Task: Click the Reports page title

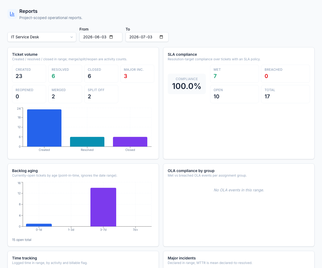Action: click(x=28, y=11)
